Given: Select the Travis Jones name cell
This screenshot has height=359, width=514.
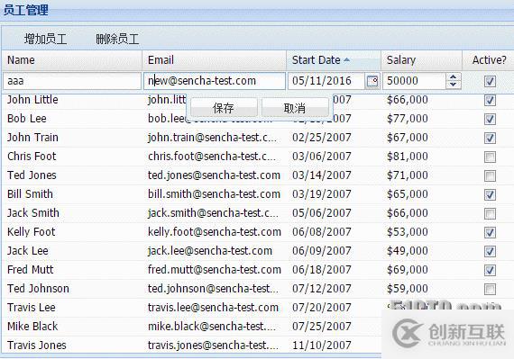Looking at the screenshot, I should click(x=37, y=346).
